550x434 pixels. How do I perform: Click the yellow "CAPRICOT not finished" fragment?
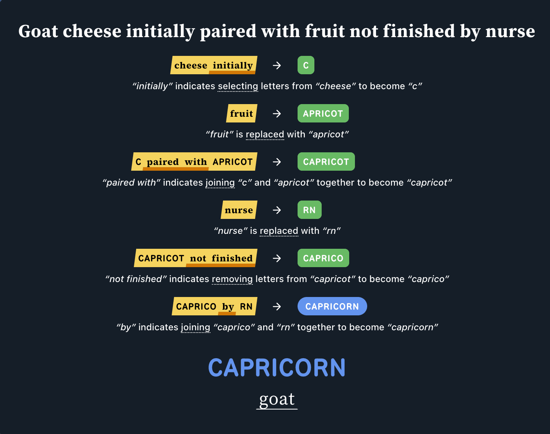click(195, 258)
